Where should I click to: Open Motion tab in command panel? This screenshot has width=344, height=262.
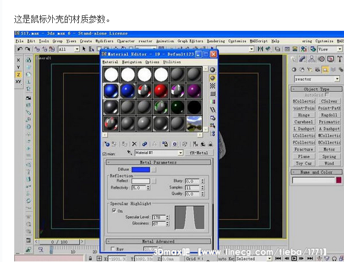click(321, 59)
